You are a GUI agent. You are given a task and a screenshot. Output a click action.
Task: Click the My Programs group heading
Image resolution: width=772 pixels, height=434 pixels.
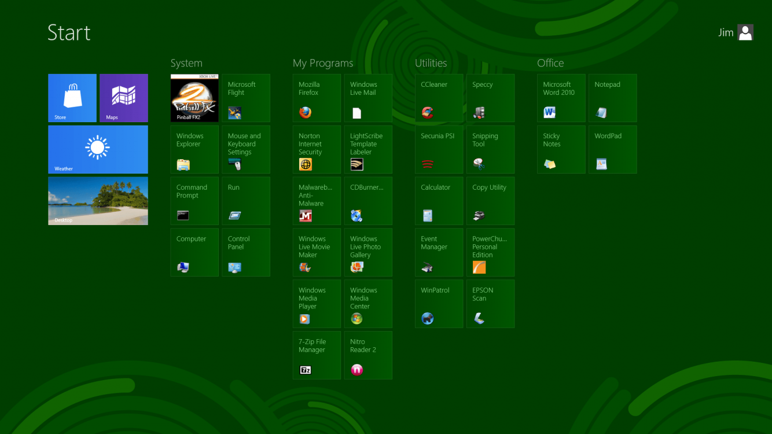click(x=323, y=63)
